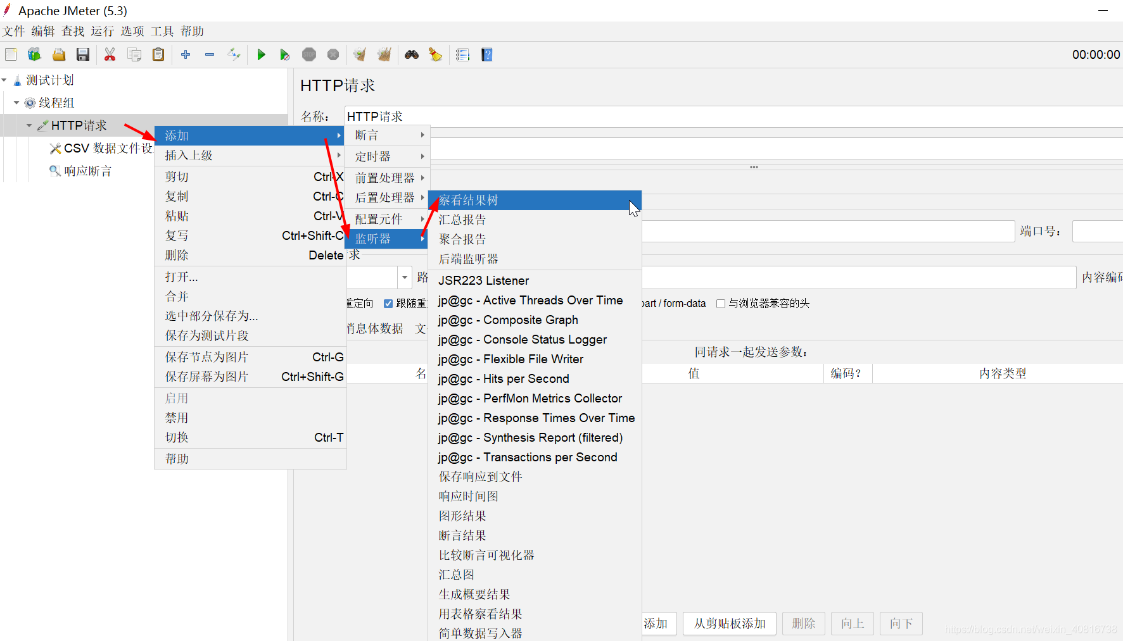The width and height of the screenshot is (1123, 641).
Task: Add jp@gc - Transactions per Second
Action: (x=535, y=457)
